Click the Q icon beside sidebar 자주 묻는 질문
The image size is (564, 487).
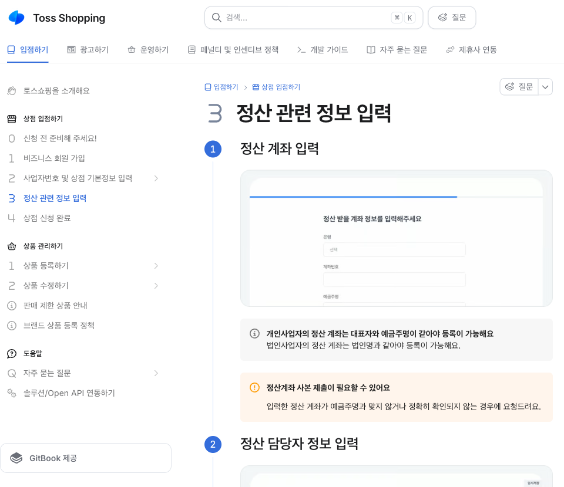coord(12,374)
